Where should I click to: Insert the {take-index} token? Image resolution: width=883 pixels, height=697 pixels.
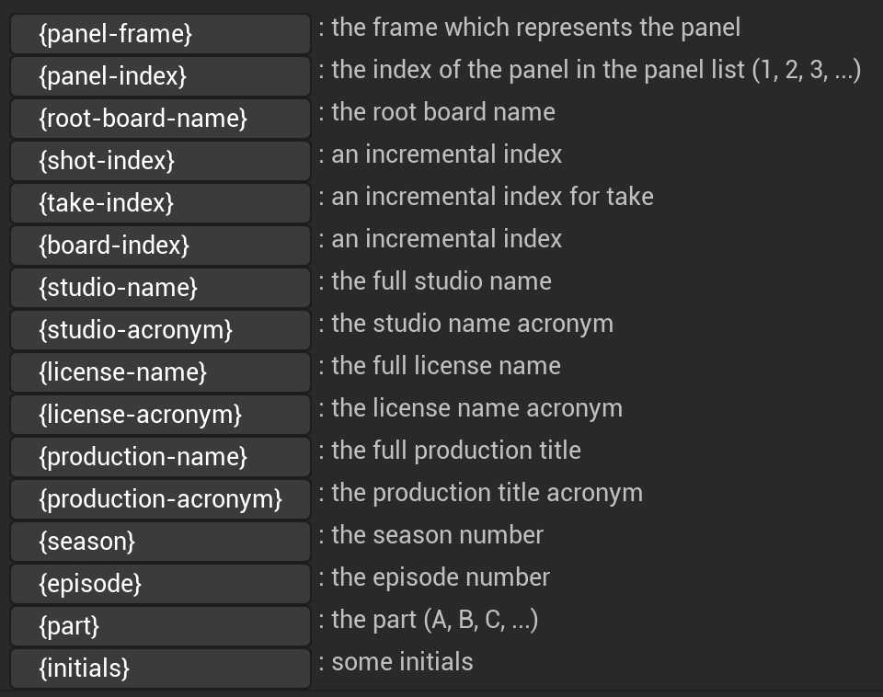click(160, 203)
